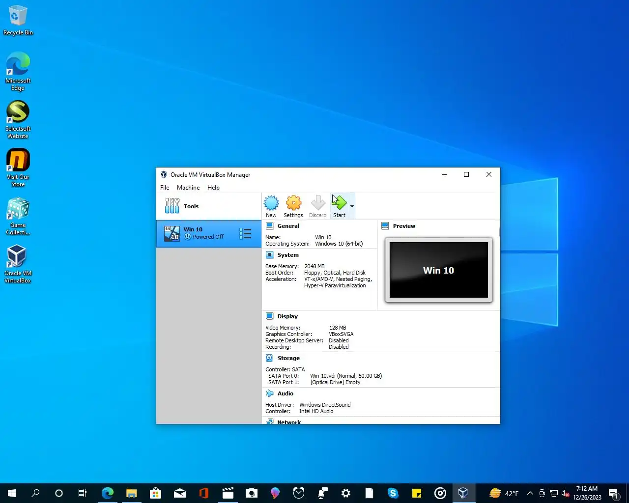Viewport: 629px width, 503px height.
Task: Click the Preview section header icon
Action: pos(385,226)
